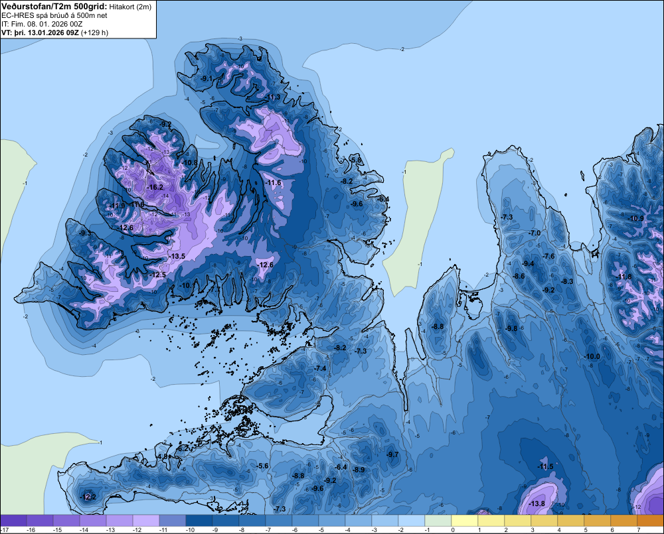Click the pale green color-scale swatch between -1 and 0
The height and width of the screenshot is (534, 664).
(438, 520)
